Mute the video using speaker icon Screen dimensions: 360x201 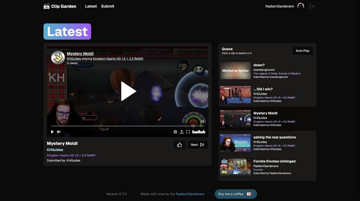click(x=59, y=132)
